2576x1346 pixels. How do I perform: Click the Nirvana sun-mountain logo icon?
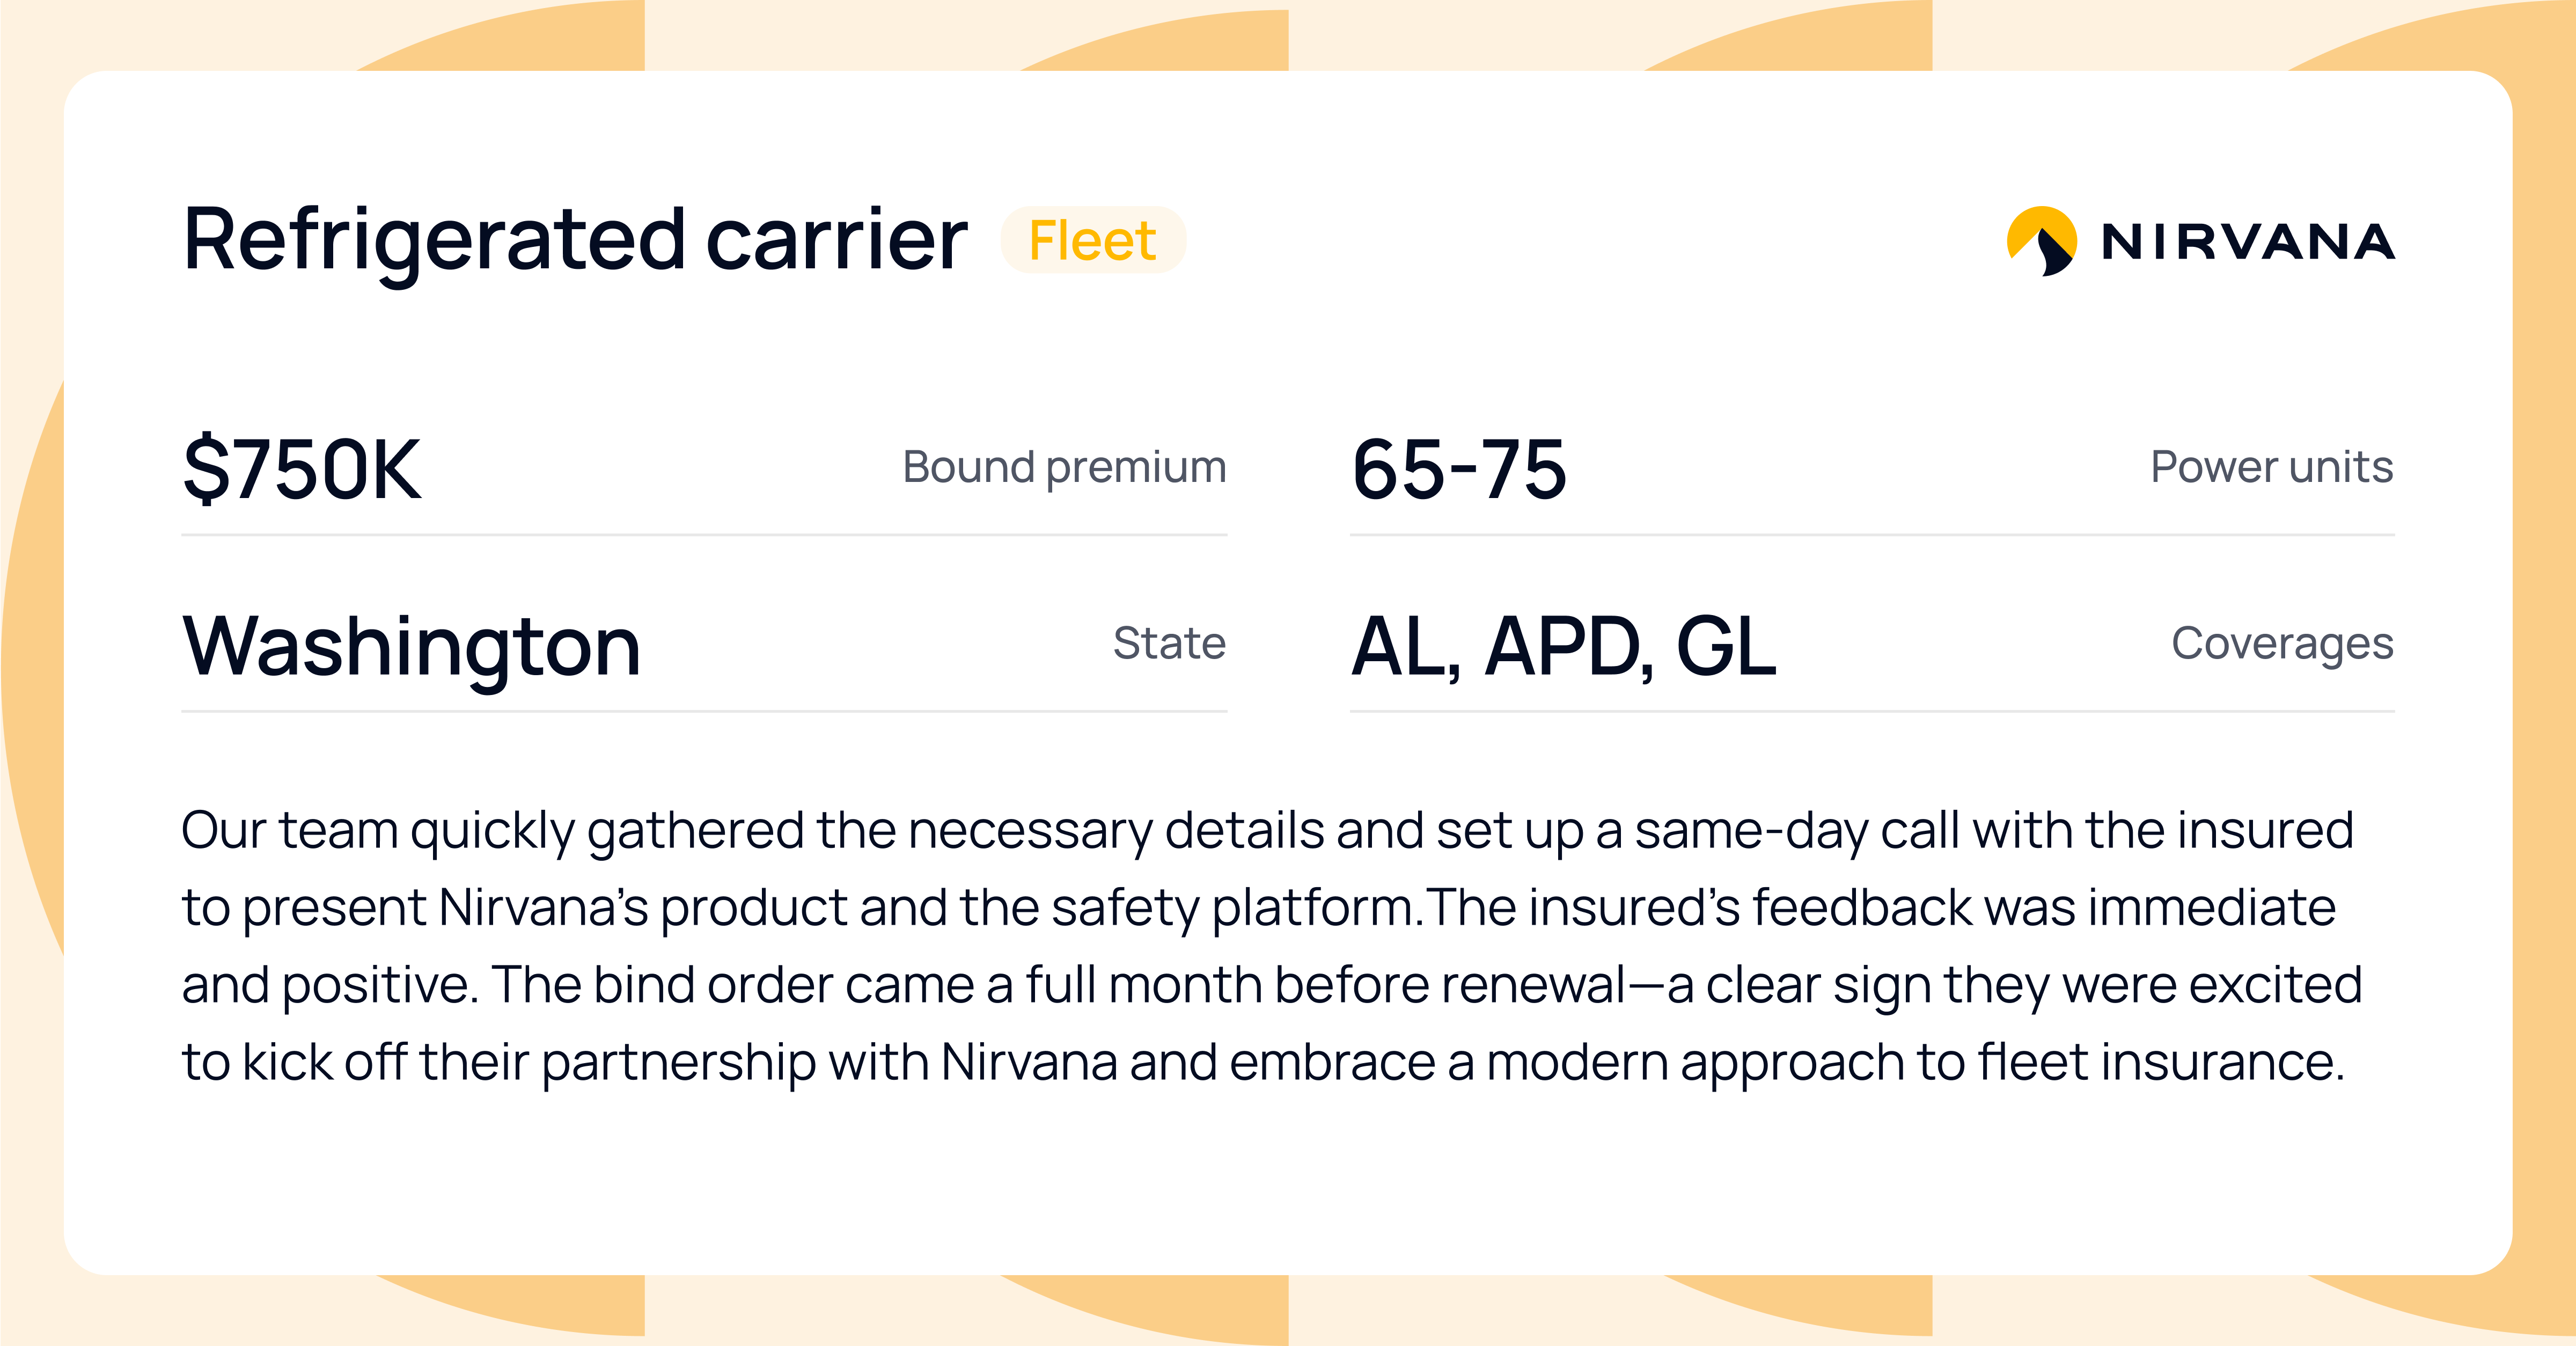point(2041,241)
